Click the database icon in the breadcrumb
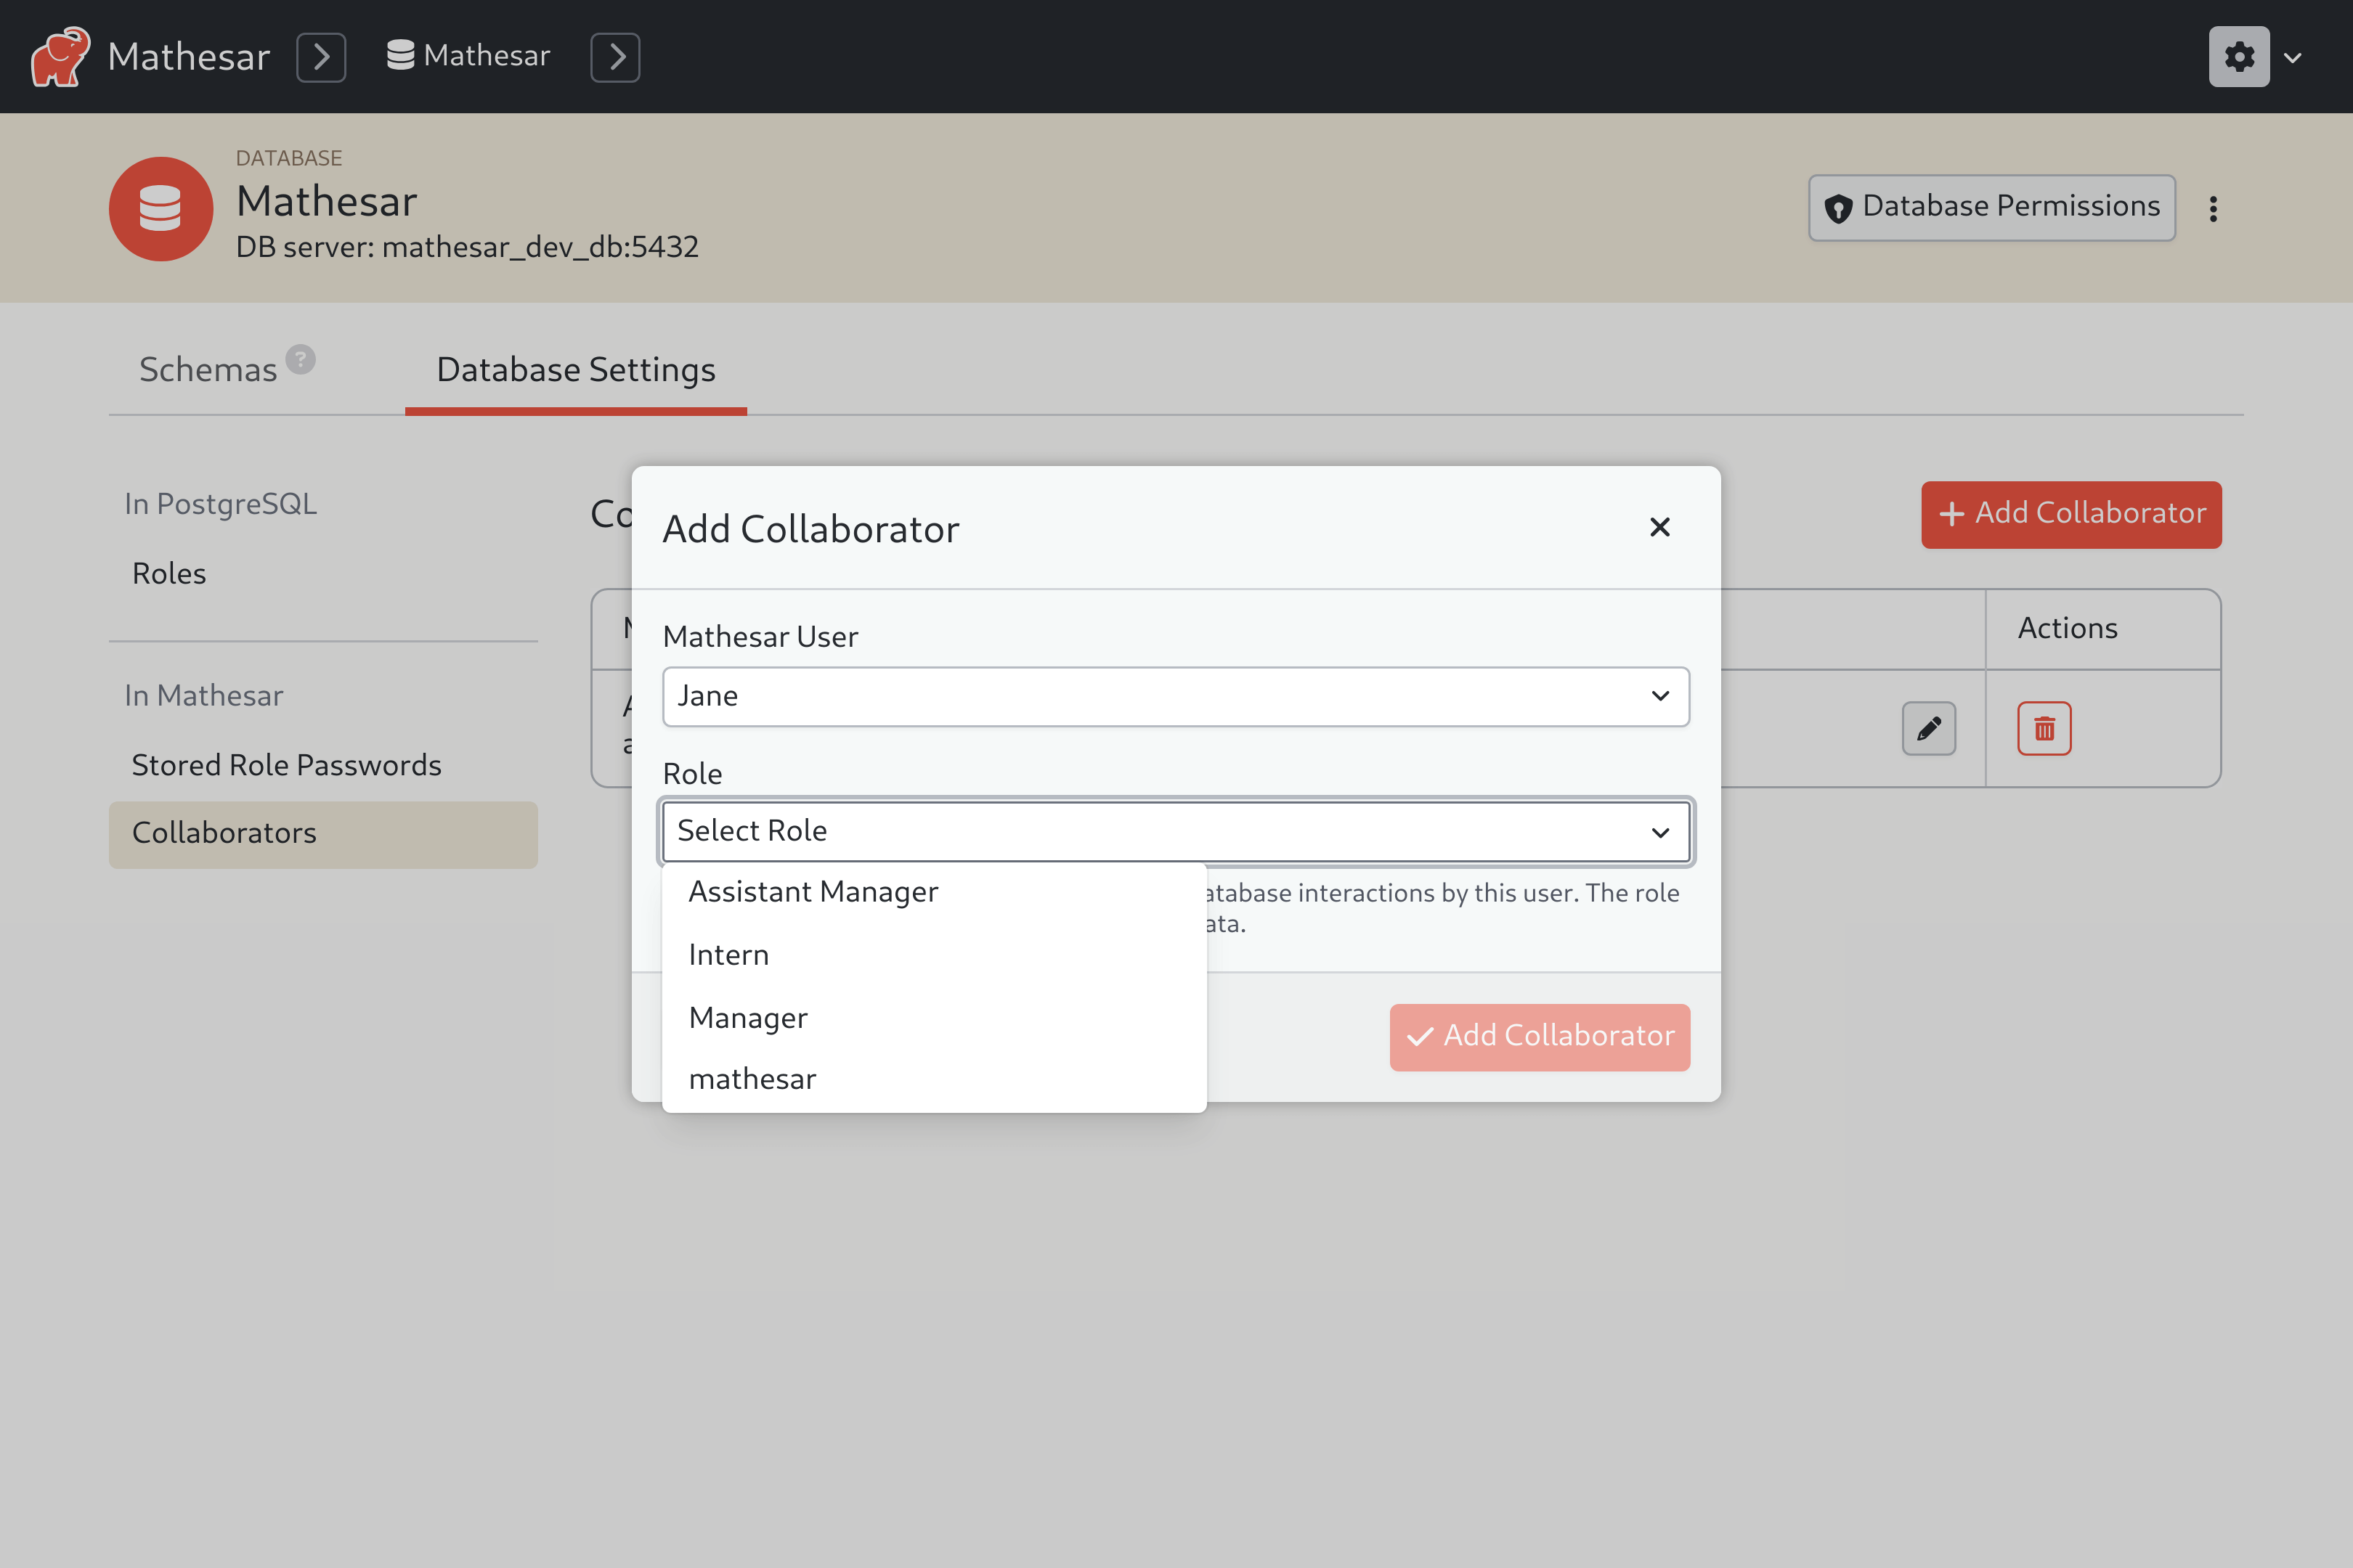The height and width of the screenshot is (1568, 2353). [x=400, y=55]
